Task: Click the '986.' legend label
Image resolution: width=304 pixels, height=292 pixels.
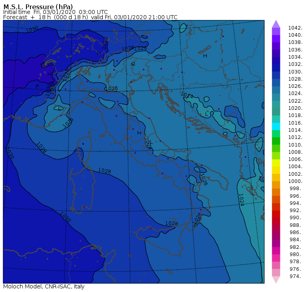Action: click(296, 232)
